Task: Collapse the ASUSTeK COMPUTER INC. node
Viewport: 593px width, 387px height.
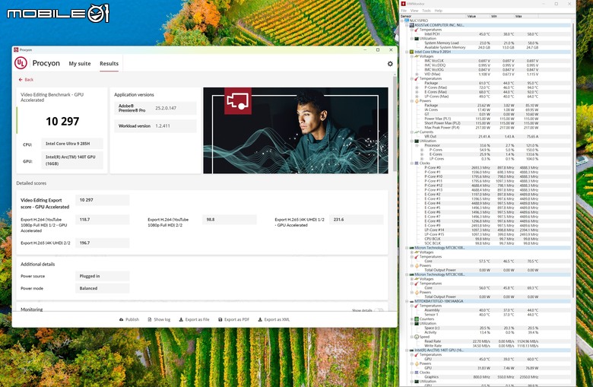Action: tap(407, 25)
